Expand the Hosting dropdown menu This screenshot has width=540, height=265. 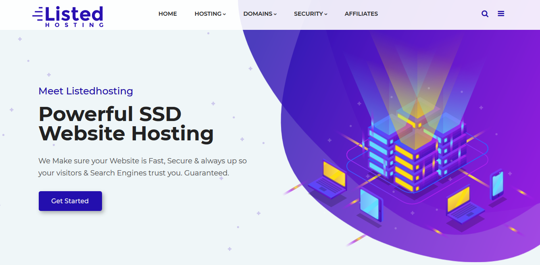click(x=210, y=14)
